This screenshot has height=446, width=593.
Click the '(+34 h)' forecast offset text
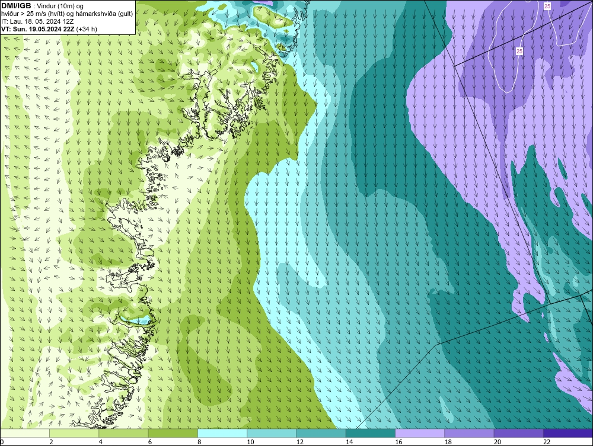(87, 29)
